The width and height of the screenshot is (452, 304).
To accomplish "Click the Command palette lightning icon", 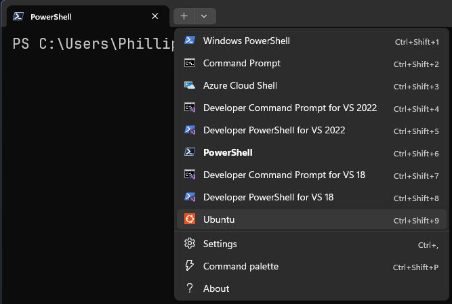I will pyautogui.click(x=189, y=265).
